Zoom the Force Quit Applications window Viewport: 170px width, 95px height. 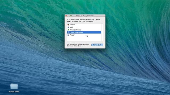[71, 16]
